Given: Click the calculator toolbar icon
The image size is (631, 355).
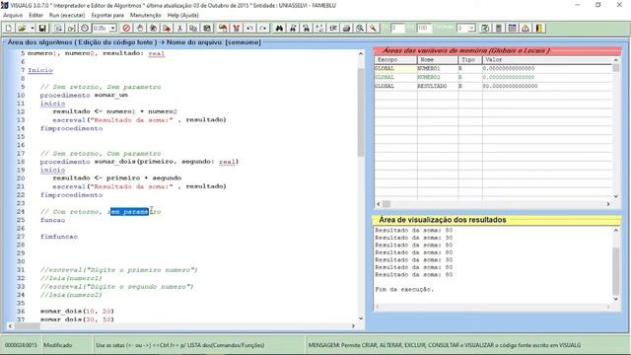Looking at the screenshot, I should 499,29.
